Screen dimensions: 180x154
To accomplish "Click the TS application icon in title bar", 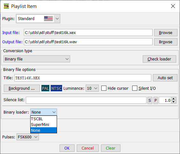I will pos(6,6).
